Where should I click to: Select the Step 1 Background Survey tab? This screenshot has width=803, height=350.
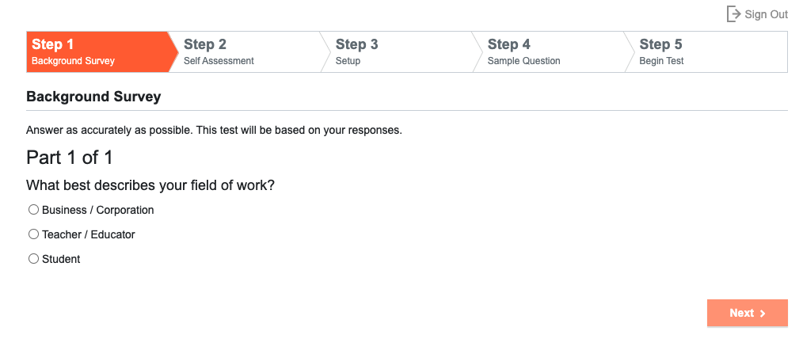click(x=97, y=51)
